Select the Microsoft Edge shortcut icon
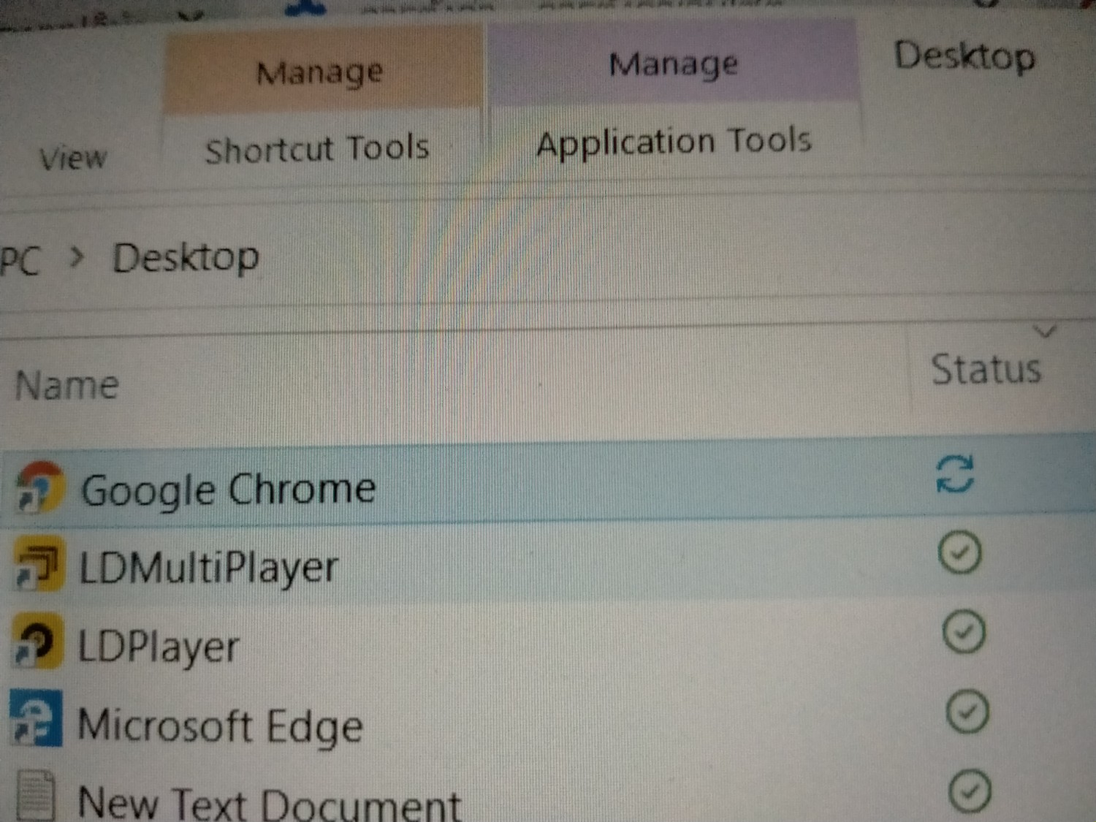This screenshot has height=822, width=1096. (36, 718)
